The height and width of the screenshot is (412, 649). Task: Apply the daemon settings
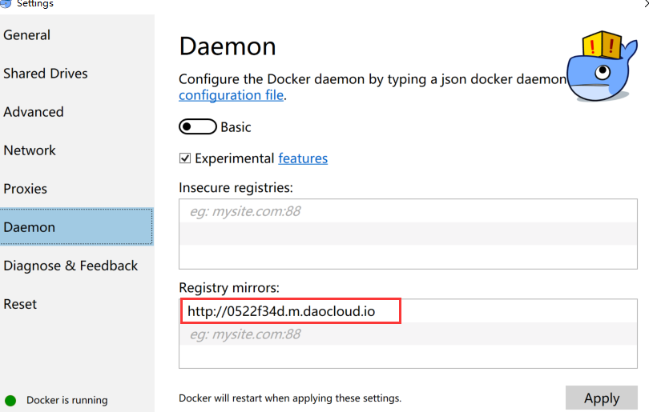tap(602, 398)
